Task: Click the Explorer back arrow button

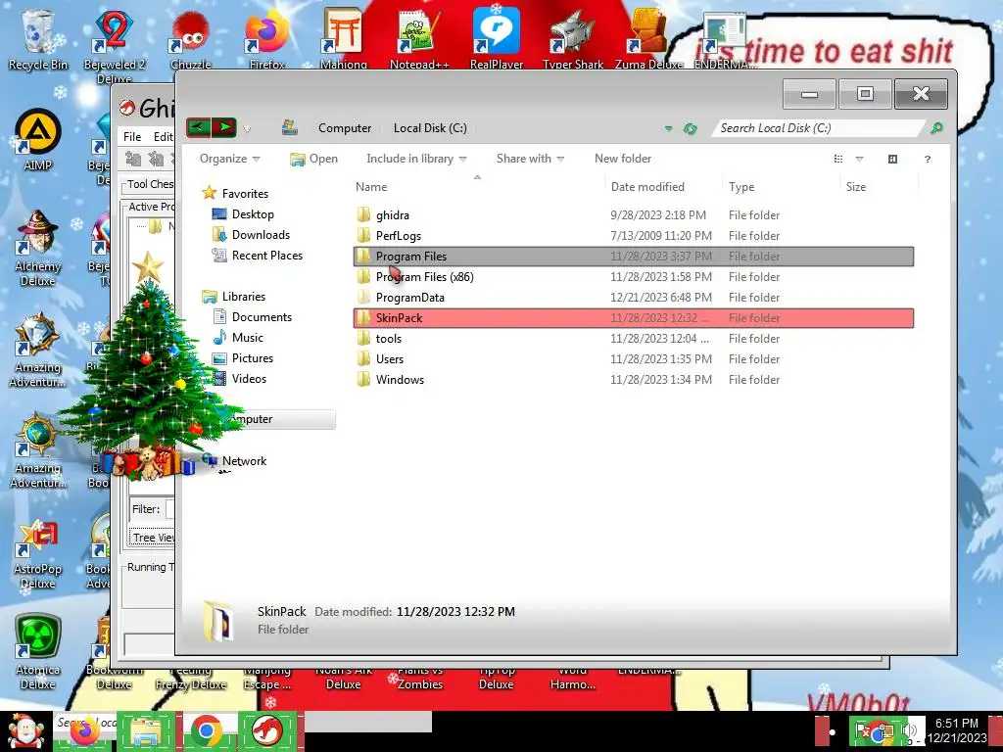Action: point(199,128)
